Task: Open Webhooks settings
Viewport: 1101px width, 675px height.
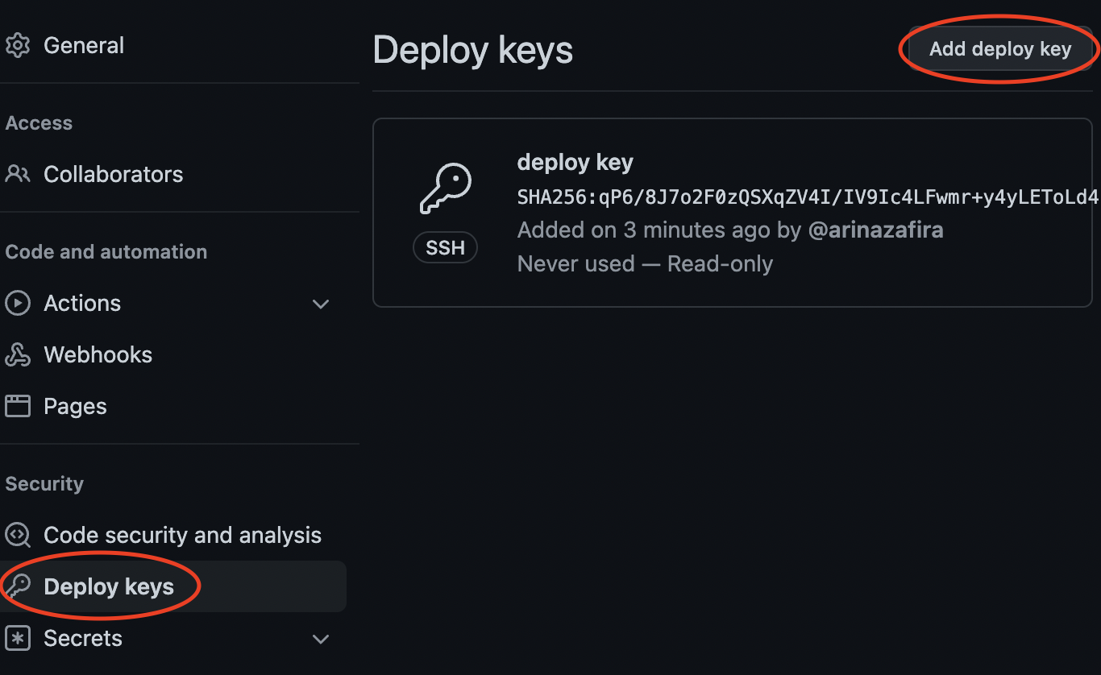Action: coord(98,354)
